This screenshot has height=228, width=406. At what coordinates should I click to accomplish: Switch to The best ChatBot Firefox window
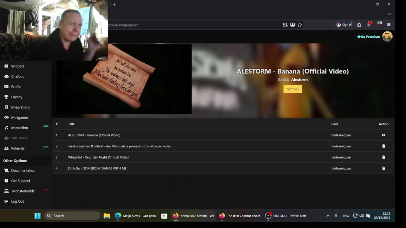239,216
